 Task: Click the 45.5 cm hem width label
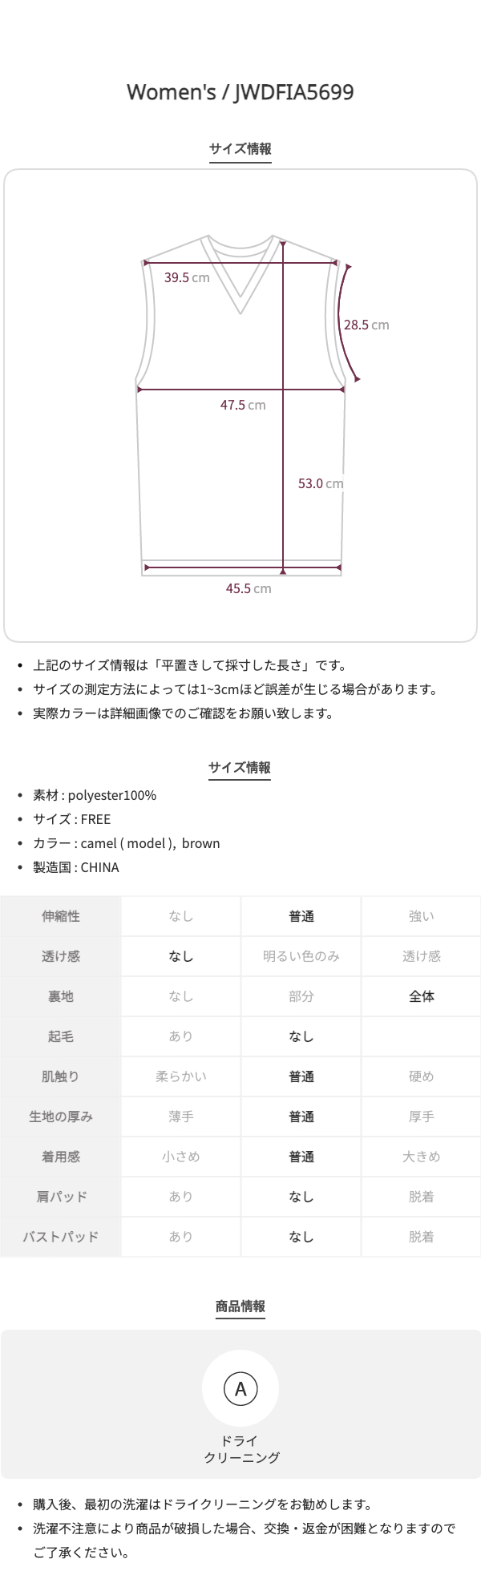(249, 588)
